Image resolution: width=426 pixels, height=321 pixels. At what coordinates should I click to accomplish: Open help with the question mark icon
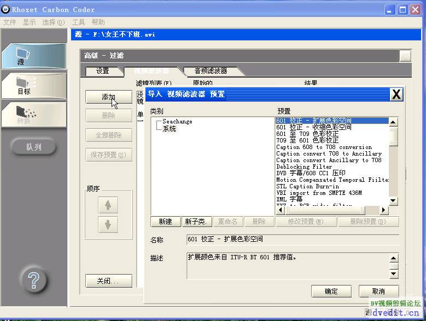(x=34, y=281)
